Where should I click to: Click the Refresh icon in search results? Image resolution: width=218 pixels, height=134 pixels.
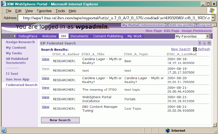[x=195, y=49]
